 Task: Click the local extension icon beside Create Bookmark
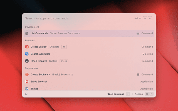click(x=138, y=74)
